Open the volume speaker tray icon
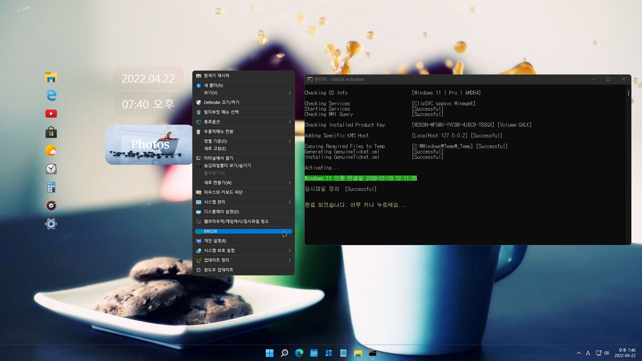Image resolution: width=642 pixels, height=361 pixels. [607, 353]
